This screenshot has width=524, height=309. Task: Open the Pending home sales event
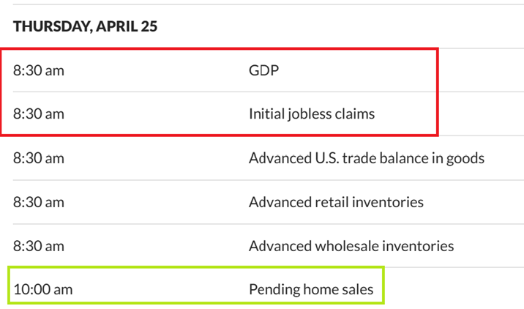click(x=311, y=290)
